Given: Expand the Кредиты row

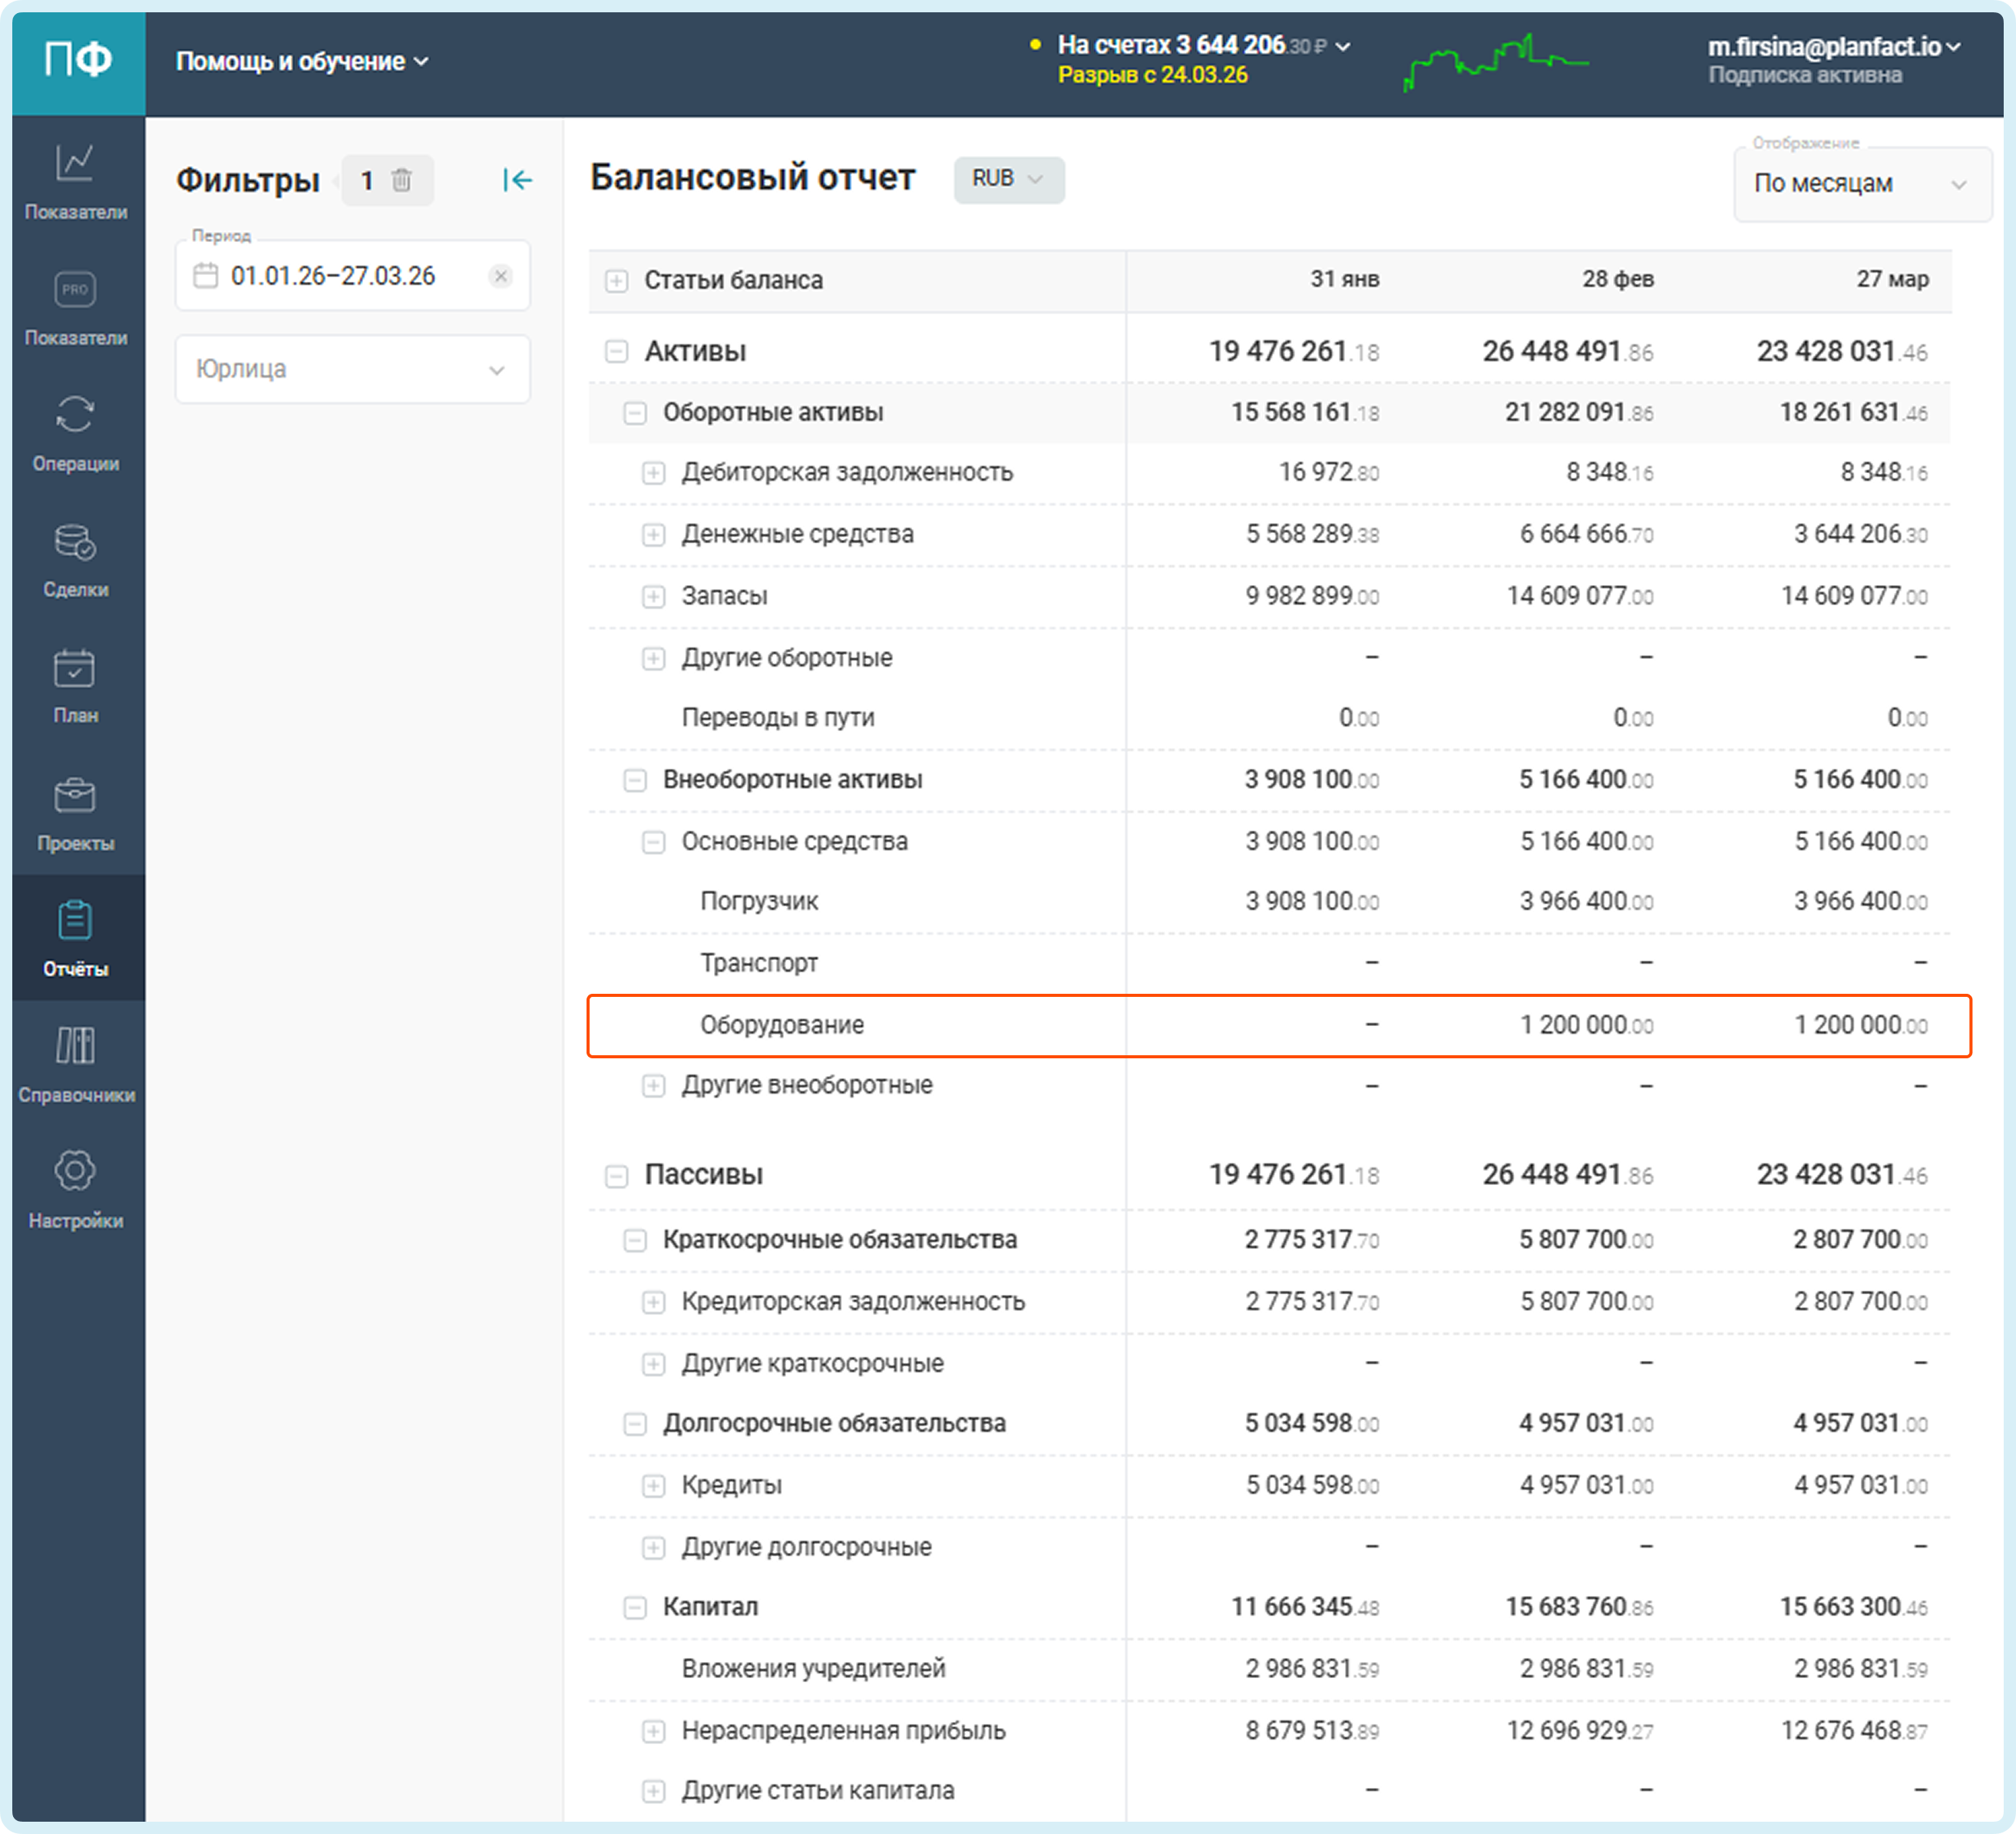Looking at the screenshot, I should (x=653, y=1486).
